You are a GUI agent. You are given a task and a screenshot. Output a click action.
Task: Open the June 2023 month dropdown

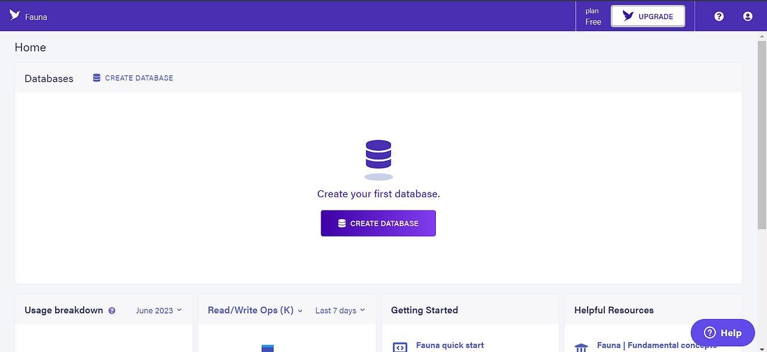tap(159, 310)
